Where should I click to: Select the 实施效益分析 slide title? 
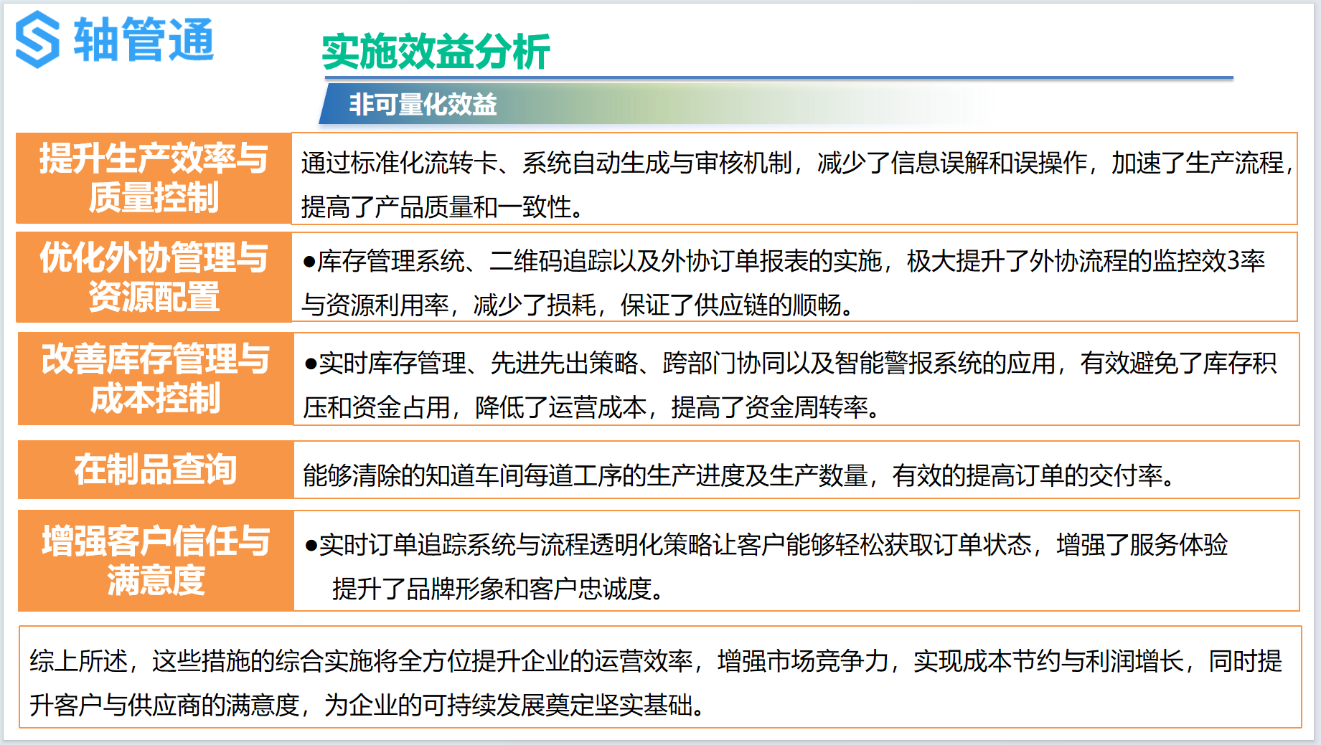(x=436, y=52)
